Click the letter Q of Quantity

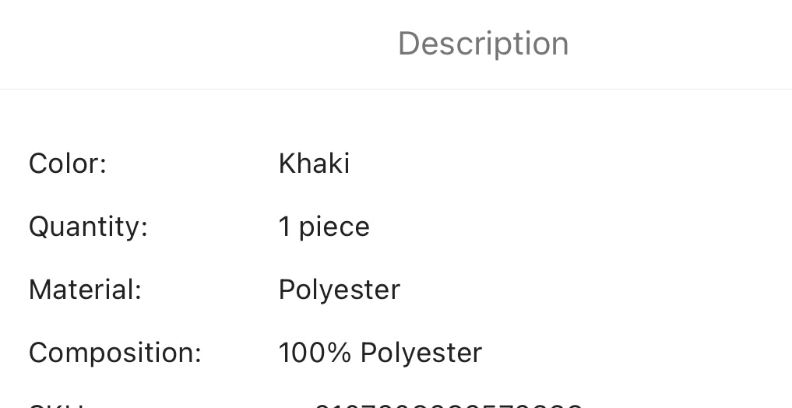coord(40,227)
